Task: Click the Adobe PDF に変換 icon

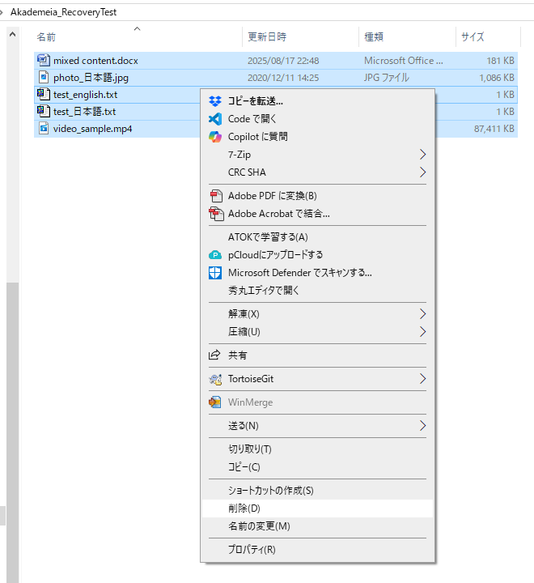Action: 216,196
